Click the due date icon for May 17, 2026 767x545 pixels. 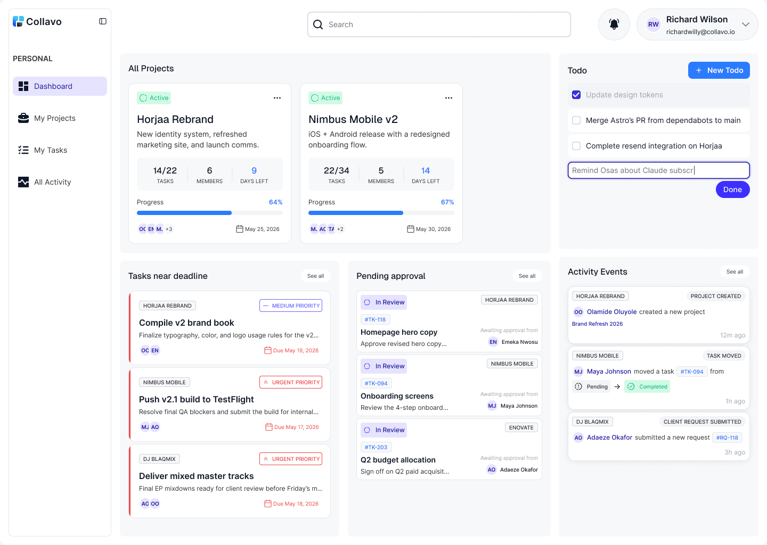pos(269,427)
